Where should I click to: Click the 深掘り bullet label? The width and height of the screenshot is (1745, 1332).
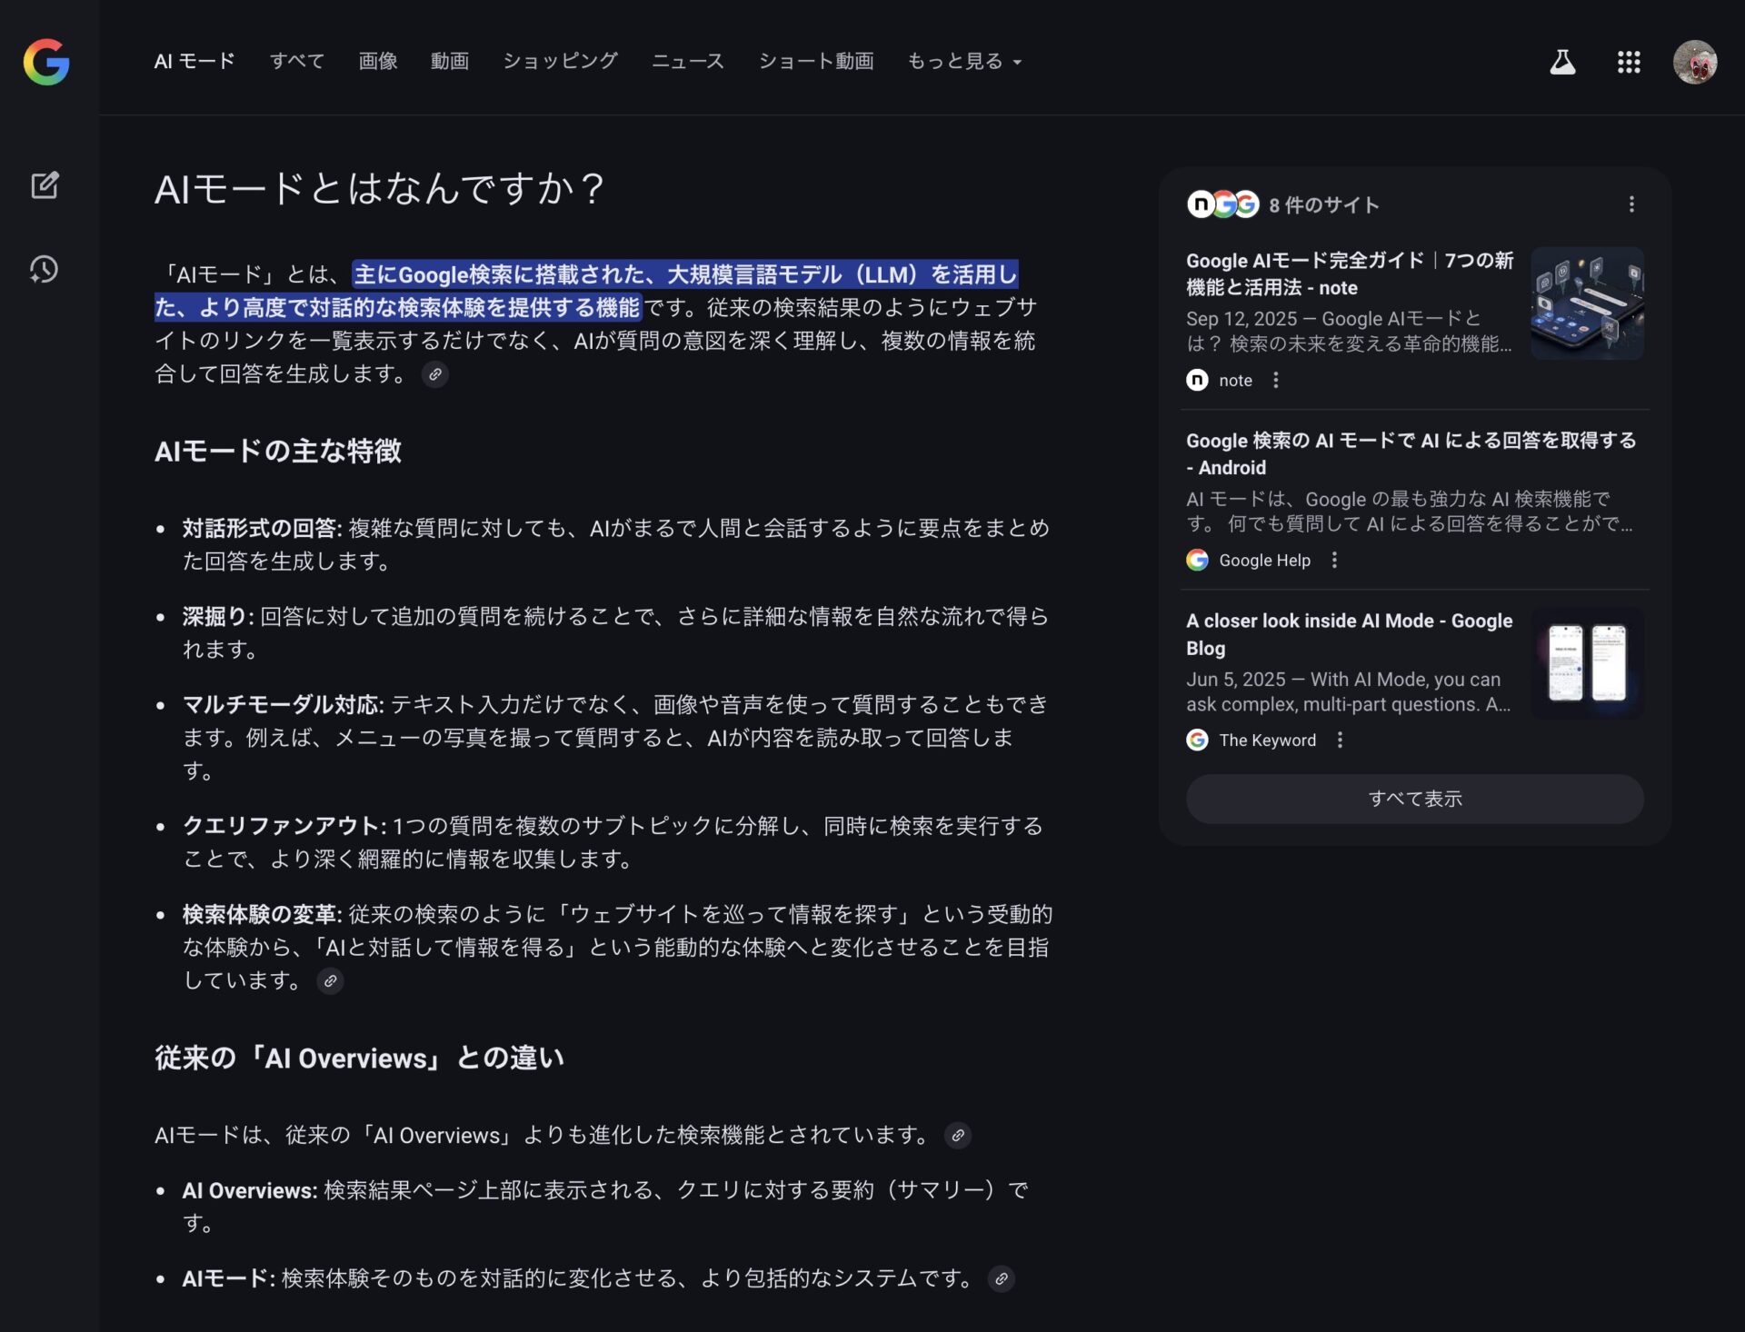[x=218, y=616]
